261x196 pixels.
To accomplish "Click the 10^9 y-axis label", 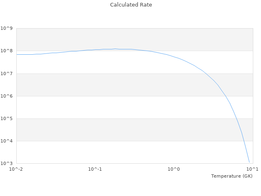I will pos(7,29).
